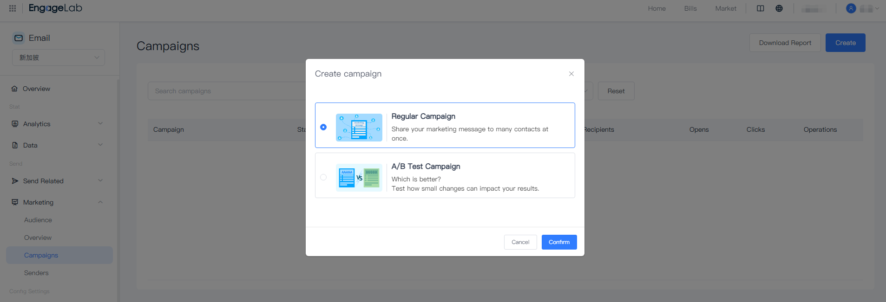Screen dimensions: 886x302
Task: Open the region dropdown showing 新加坡
Action: pyautogui.click(x=59, y=58)
